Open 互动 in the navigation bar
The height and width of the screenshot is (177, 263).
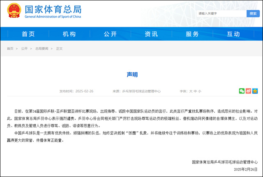(x=233, y=34)
